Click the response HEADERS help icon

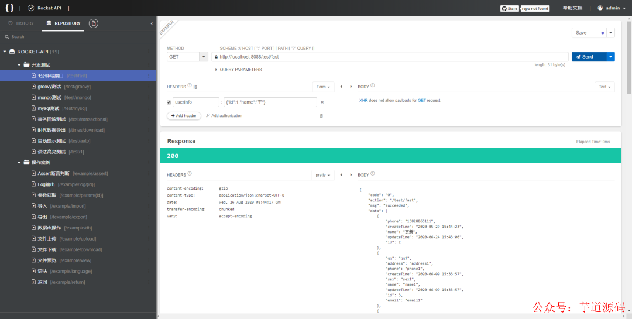click(190, 174)
